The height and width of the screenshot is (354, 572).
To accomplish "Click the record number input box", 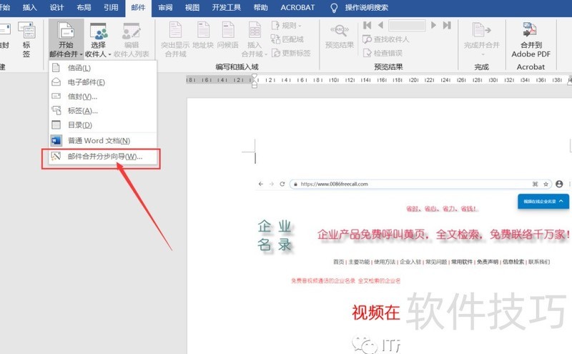I will point(407,25).
